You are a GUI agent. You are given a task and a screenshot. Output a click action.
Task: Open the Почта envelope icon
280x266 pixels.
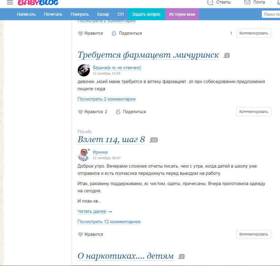point(247,2)
